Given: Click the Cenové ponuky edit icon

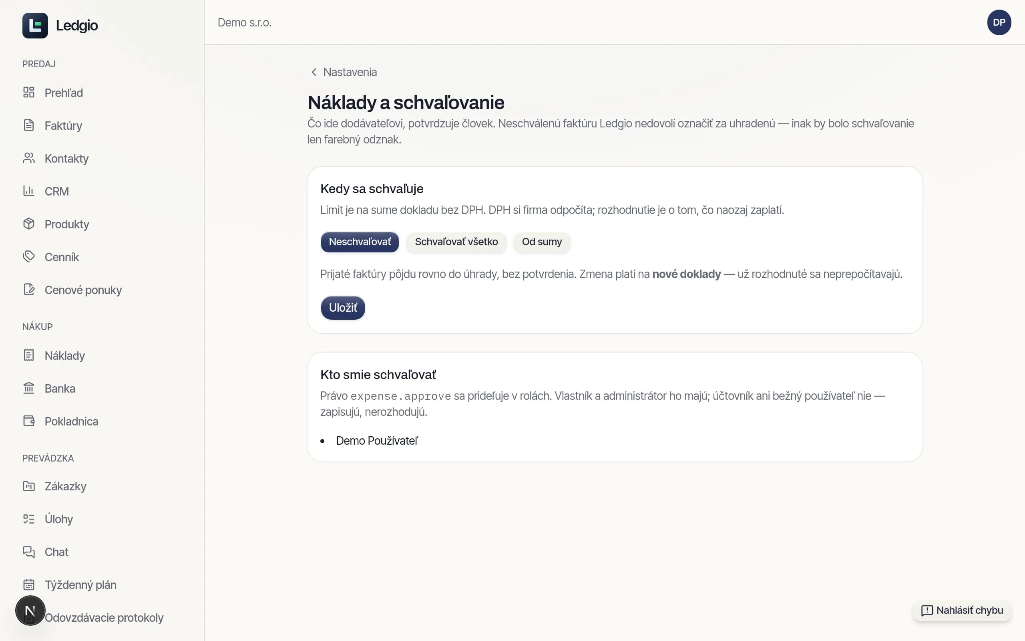Looking at the screenshot, I should pyautogui.click(x=29, y=290).
